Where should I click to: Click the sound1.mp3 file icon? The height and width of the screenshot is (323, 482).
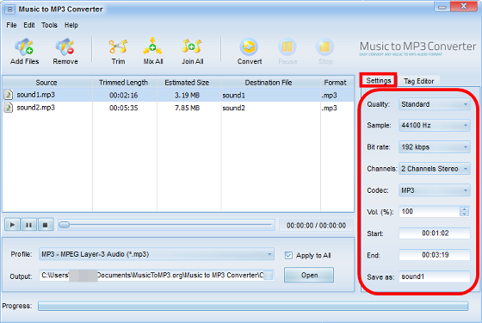(x=9, y=95)
